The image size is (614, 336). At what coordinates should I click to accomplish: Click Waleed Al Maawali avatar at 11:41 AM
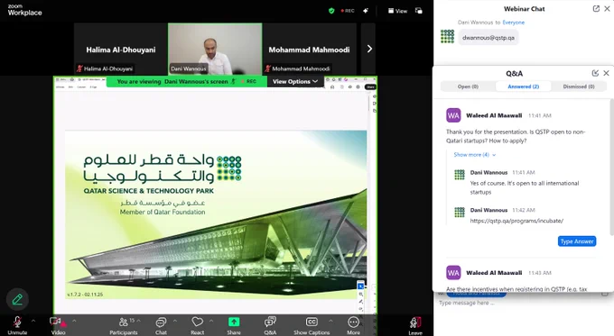point(453,115)
